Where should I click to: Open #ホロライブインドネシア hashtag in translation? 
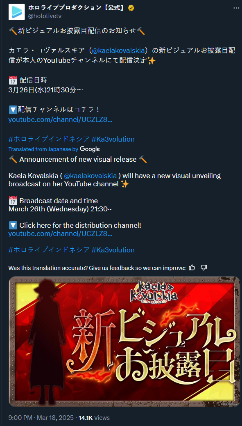pyautogui.click(x=49, y=250)
